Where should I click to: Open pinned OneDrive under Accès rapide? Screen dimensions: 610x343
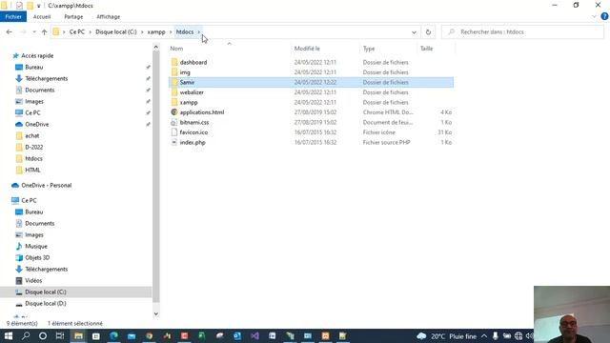coord(36,125)
